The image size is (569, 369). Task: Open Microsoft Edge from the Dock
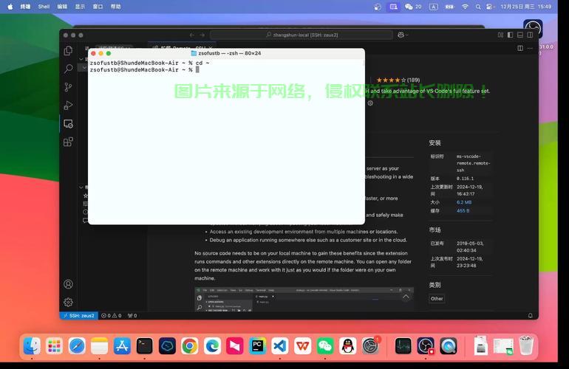(x=212, y=346)
